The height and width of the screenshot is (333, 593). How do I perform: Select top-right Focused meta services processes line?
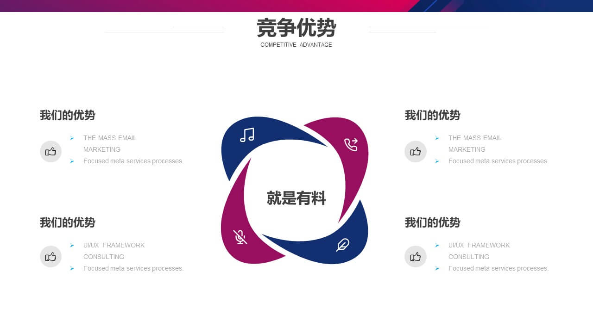(498, 161)
